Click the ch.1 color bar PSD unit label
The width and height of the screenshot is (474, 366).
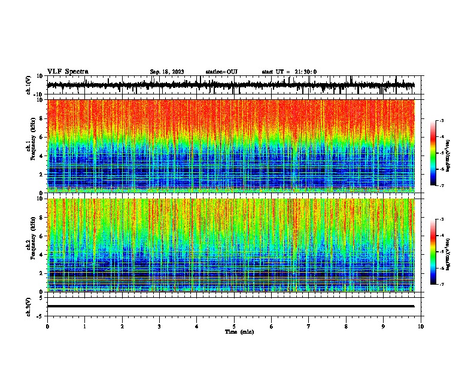(x=448, y=155)
